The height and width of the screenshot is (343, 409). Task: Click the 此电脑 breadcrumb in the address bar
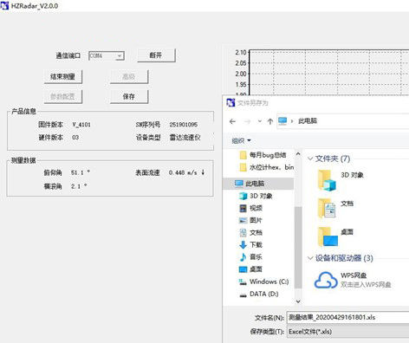click(308, 121)
